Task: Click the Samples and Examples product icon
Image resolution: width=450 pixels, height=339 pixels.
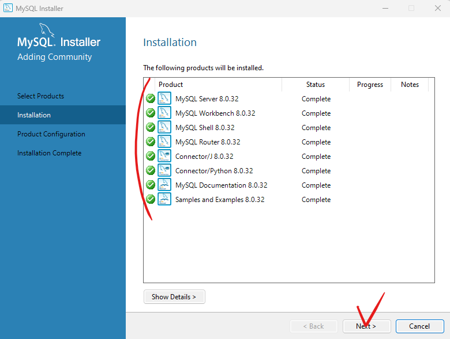Action: [164, 199]
